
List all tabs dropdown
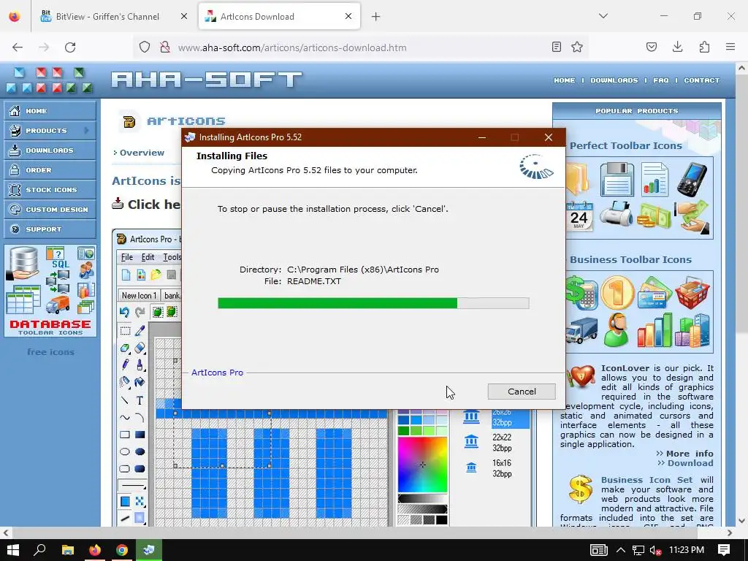(603, 16)
